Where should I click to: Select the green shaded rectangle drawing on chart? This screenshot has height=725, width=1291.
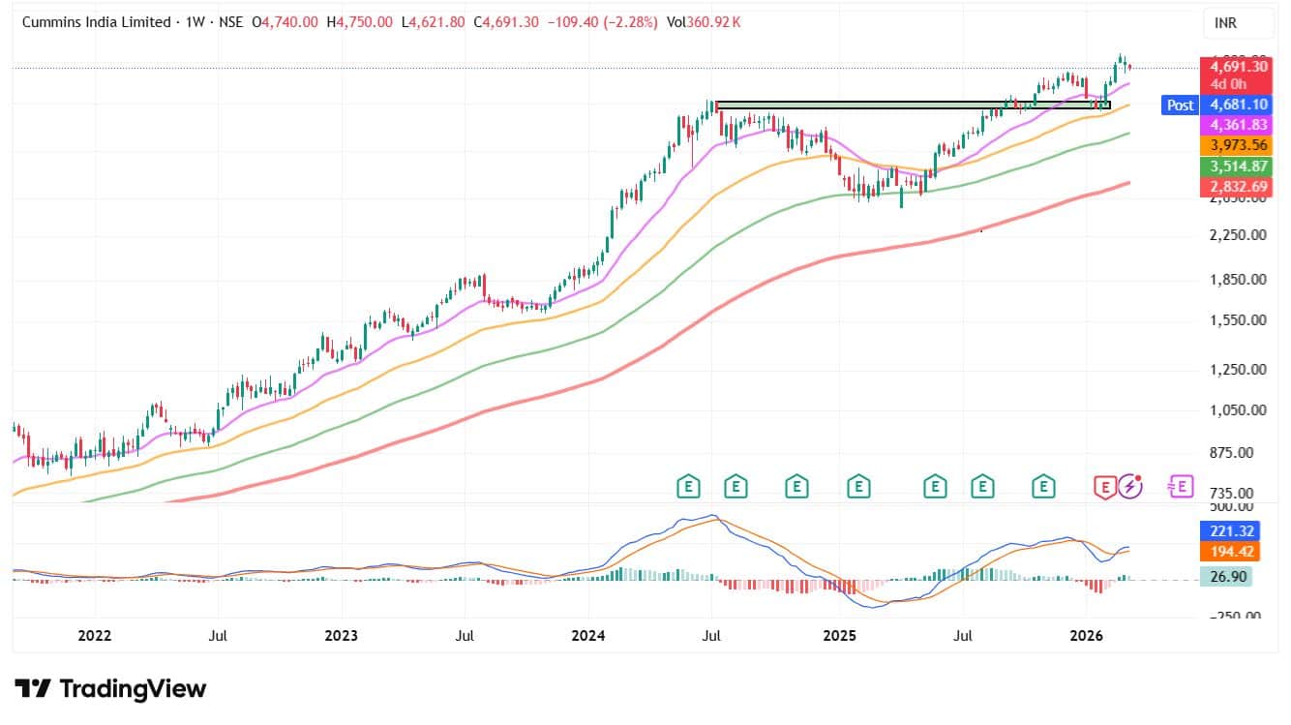click(911, 105)
